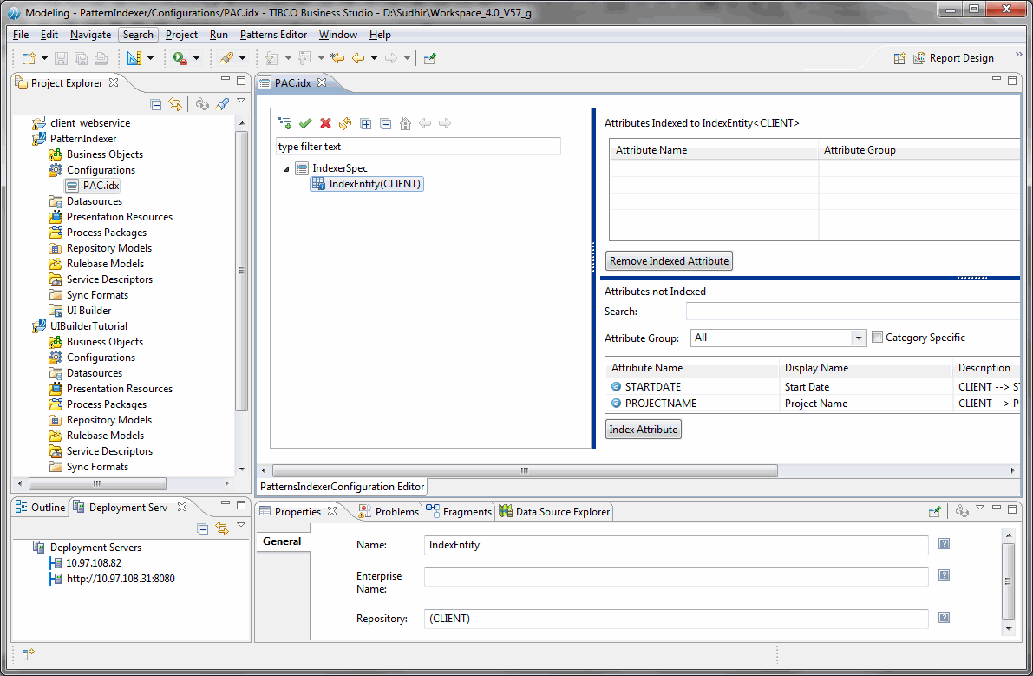Select the PROJECTNAME attribute row

point(814,404)
